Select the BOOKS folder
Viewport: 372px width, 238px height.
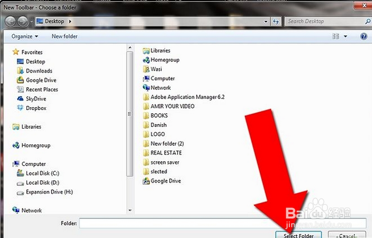pyautogui.click(x=155, y=116)
